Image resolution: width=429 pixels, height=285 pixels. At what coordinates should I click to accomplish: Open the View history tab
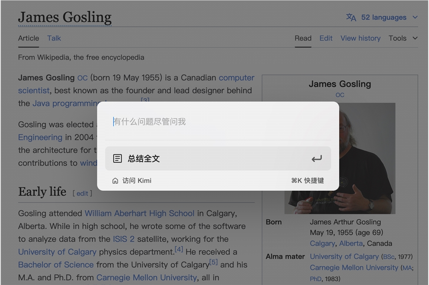(x=360, y=38)
